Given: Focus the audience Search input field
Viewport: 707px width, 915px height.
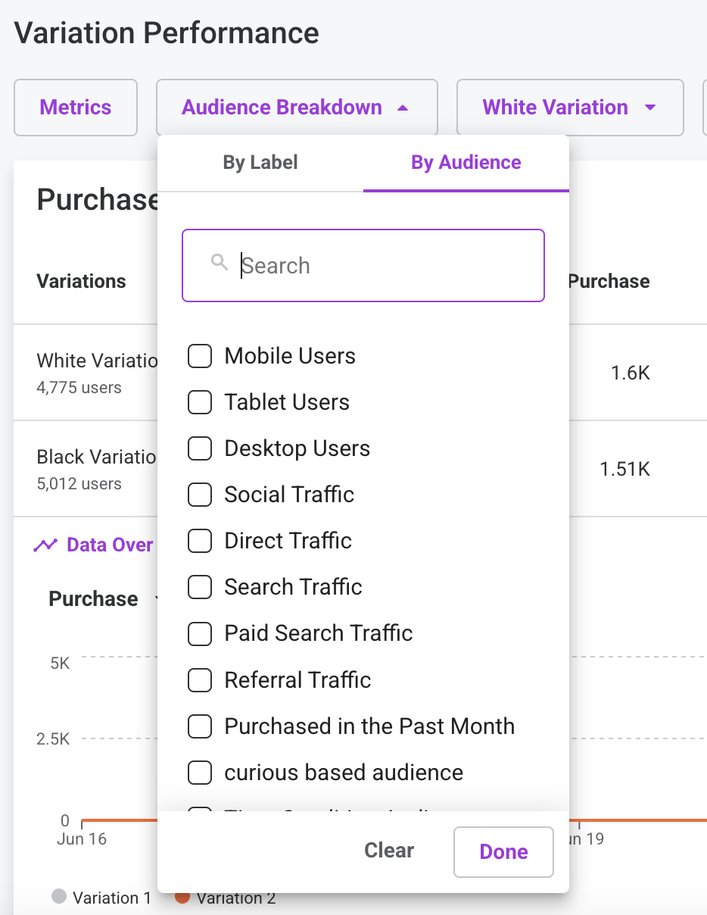Looking at the screenshot, I should tap(363, 266).
